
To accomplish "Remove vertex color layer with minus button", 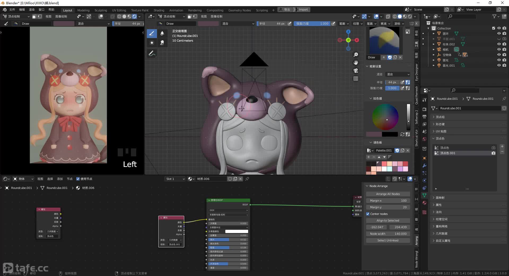I will 502,152.
